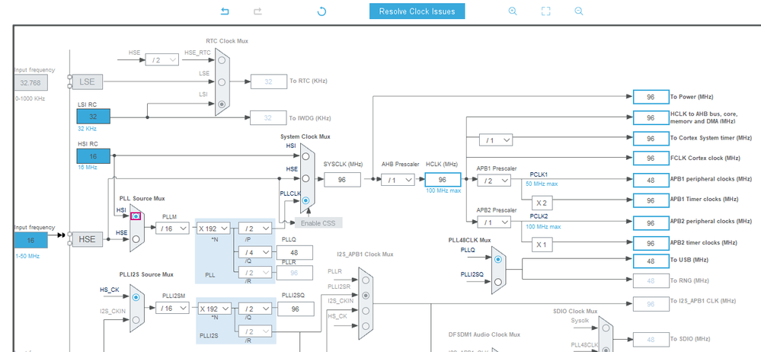Click the To USB (MHz) value box

[x=651, y=261]
